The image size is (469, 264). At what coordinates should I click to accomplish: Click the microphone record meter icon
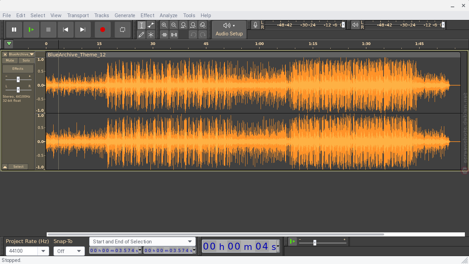[x=255, y=25]
